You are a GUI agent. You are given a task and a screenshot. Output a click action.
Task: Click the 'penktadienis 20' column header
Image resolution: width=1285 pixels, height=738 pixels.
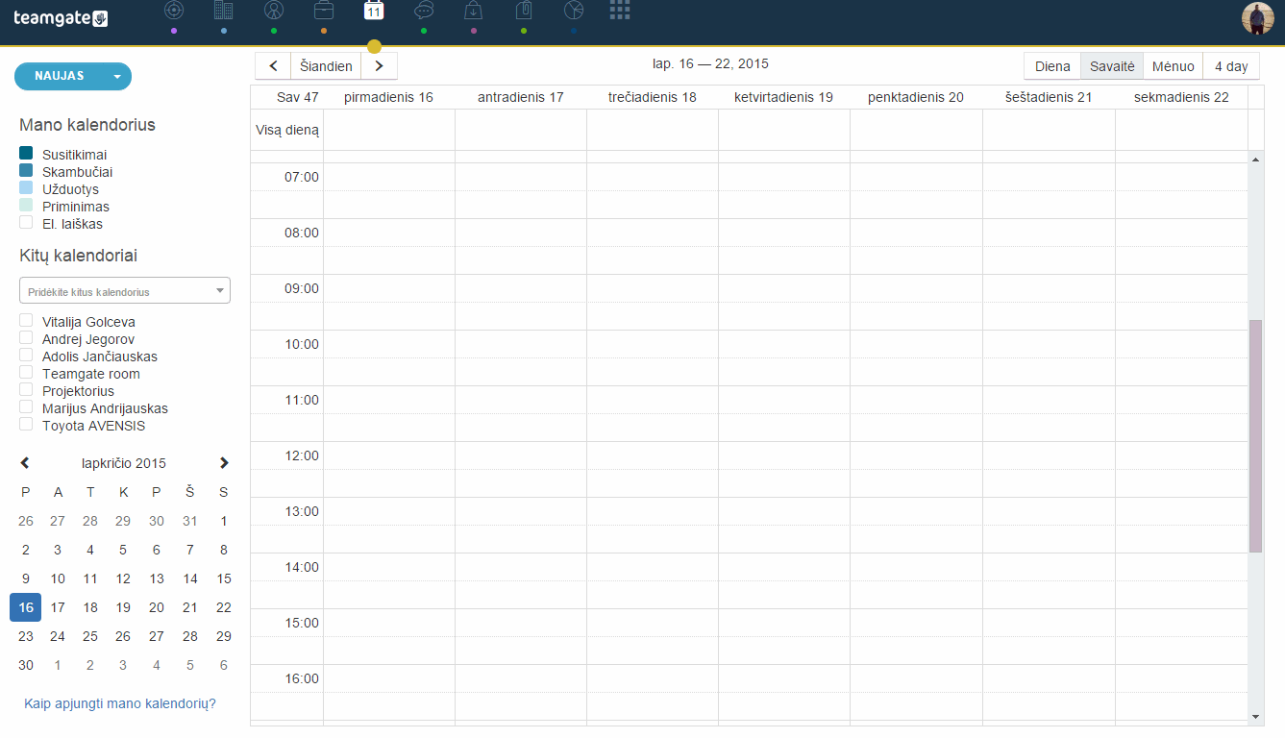tap(916, 97)
